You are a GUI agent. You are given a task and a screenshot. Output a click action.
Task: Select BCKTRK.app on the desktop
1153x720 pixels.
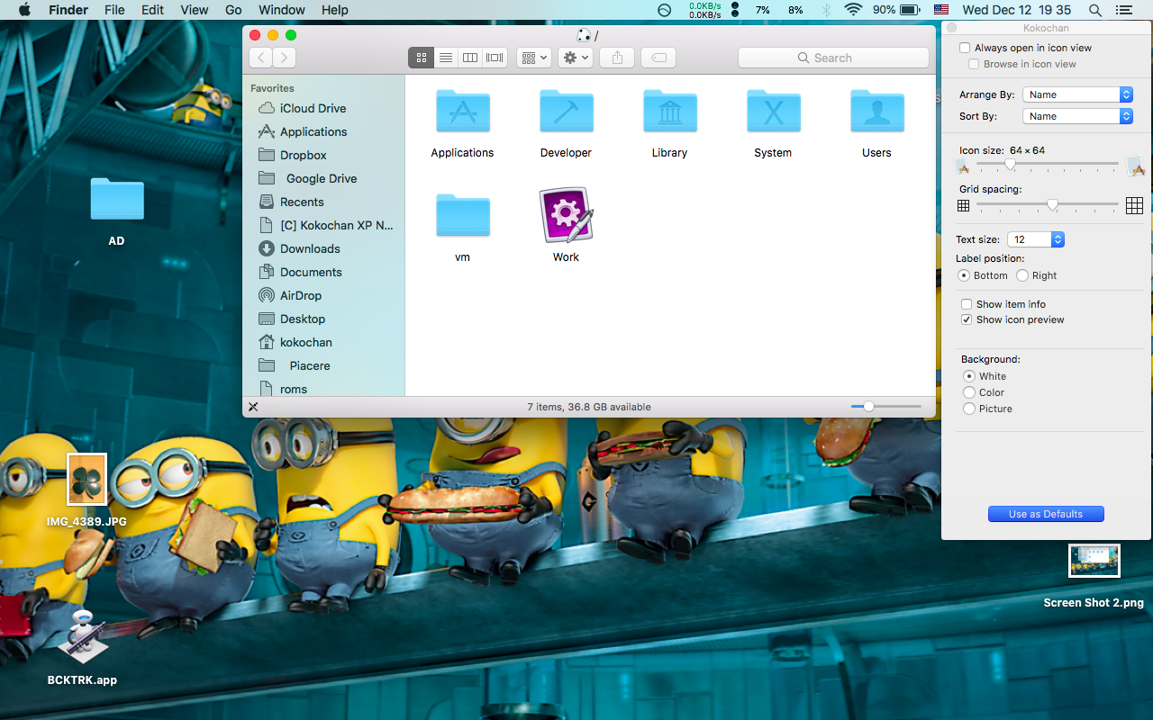(83, 636)
